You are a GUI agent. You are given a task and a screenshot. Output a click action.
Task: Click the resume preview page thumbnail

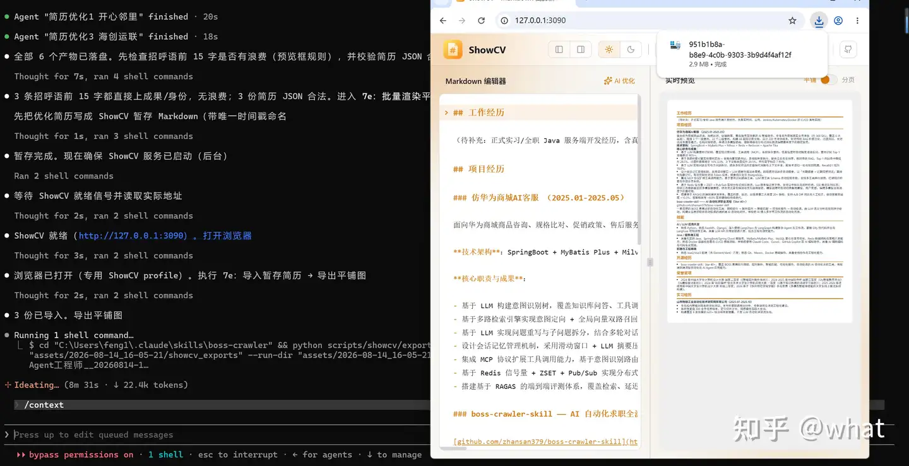(x=760, y=211)
